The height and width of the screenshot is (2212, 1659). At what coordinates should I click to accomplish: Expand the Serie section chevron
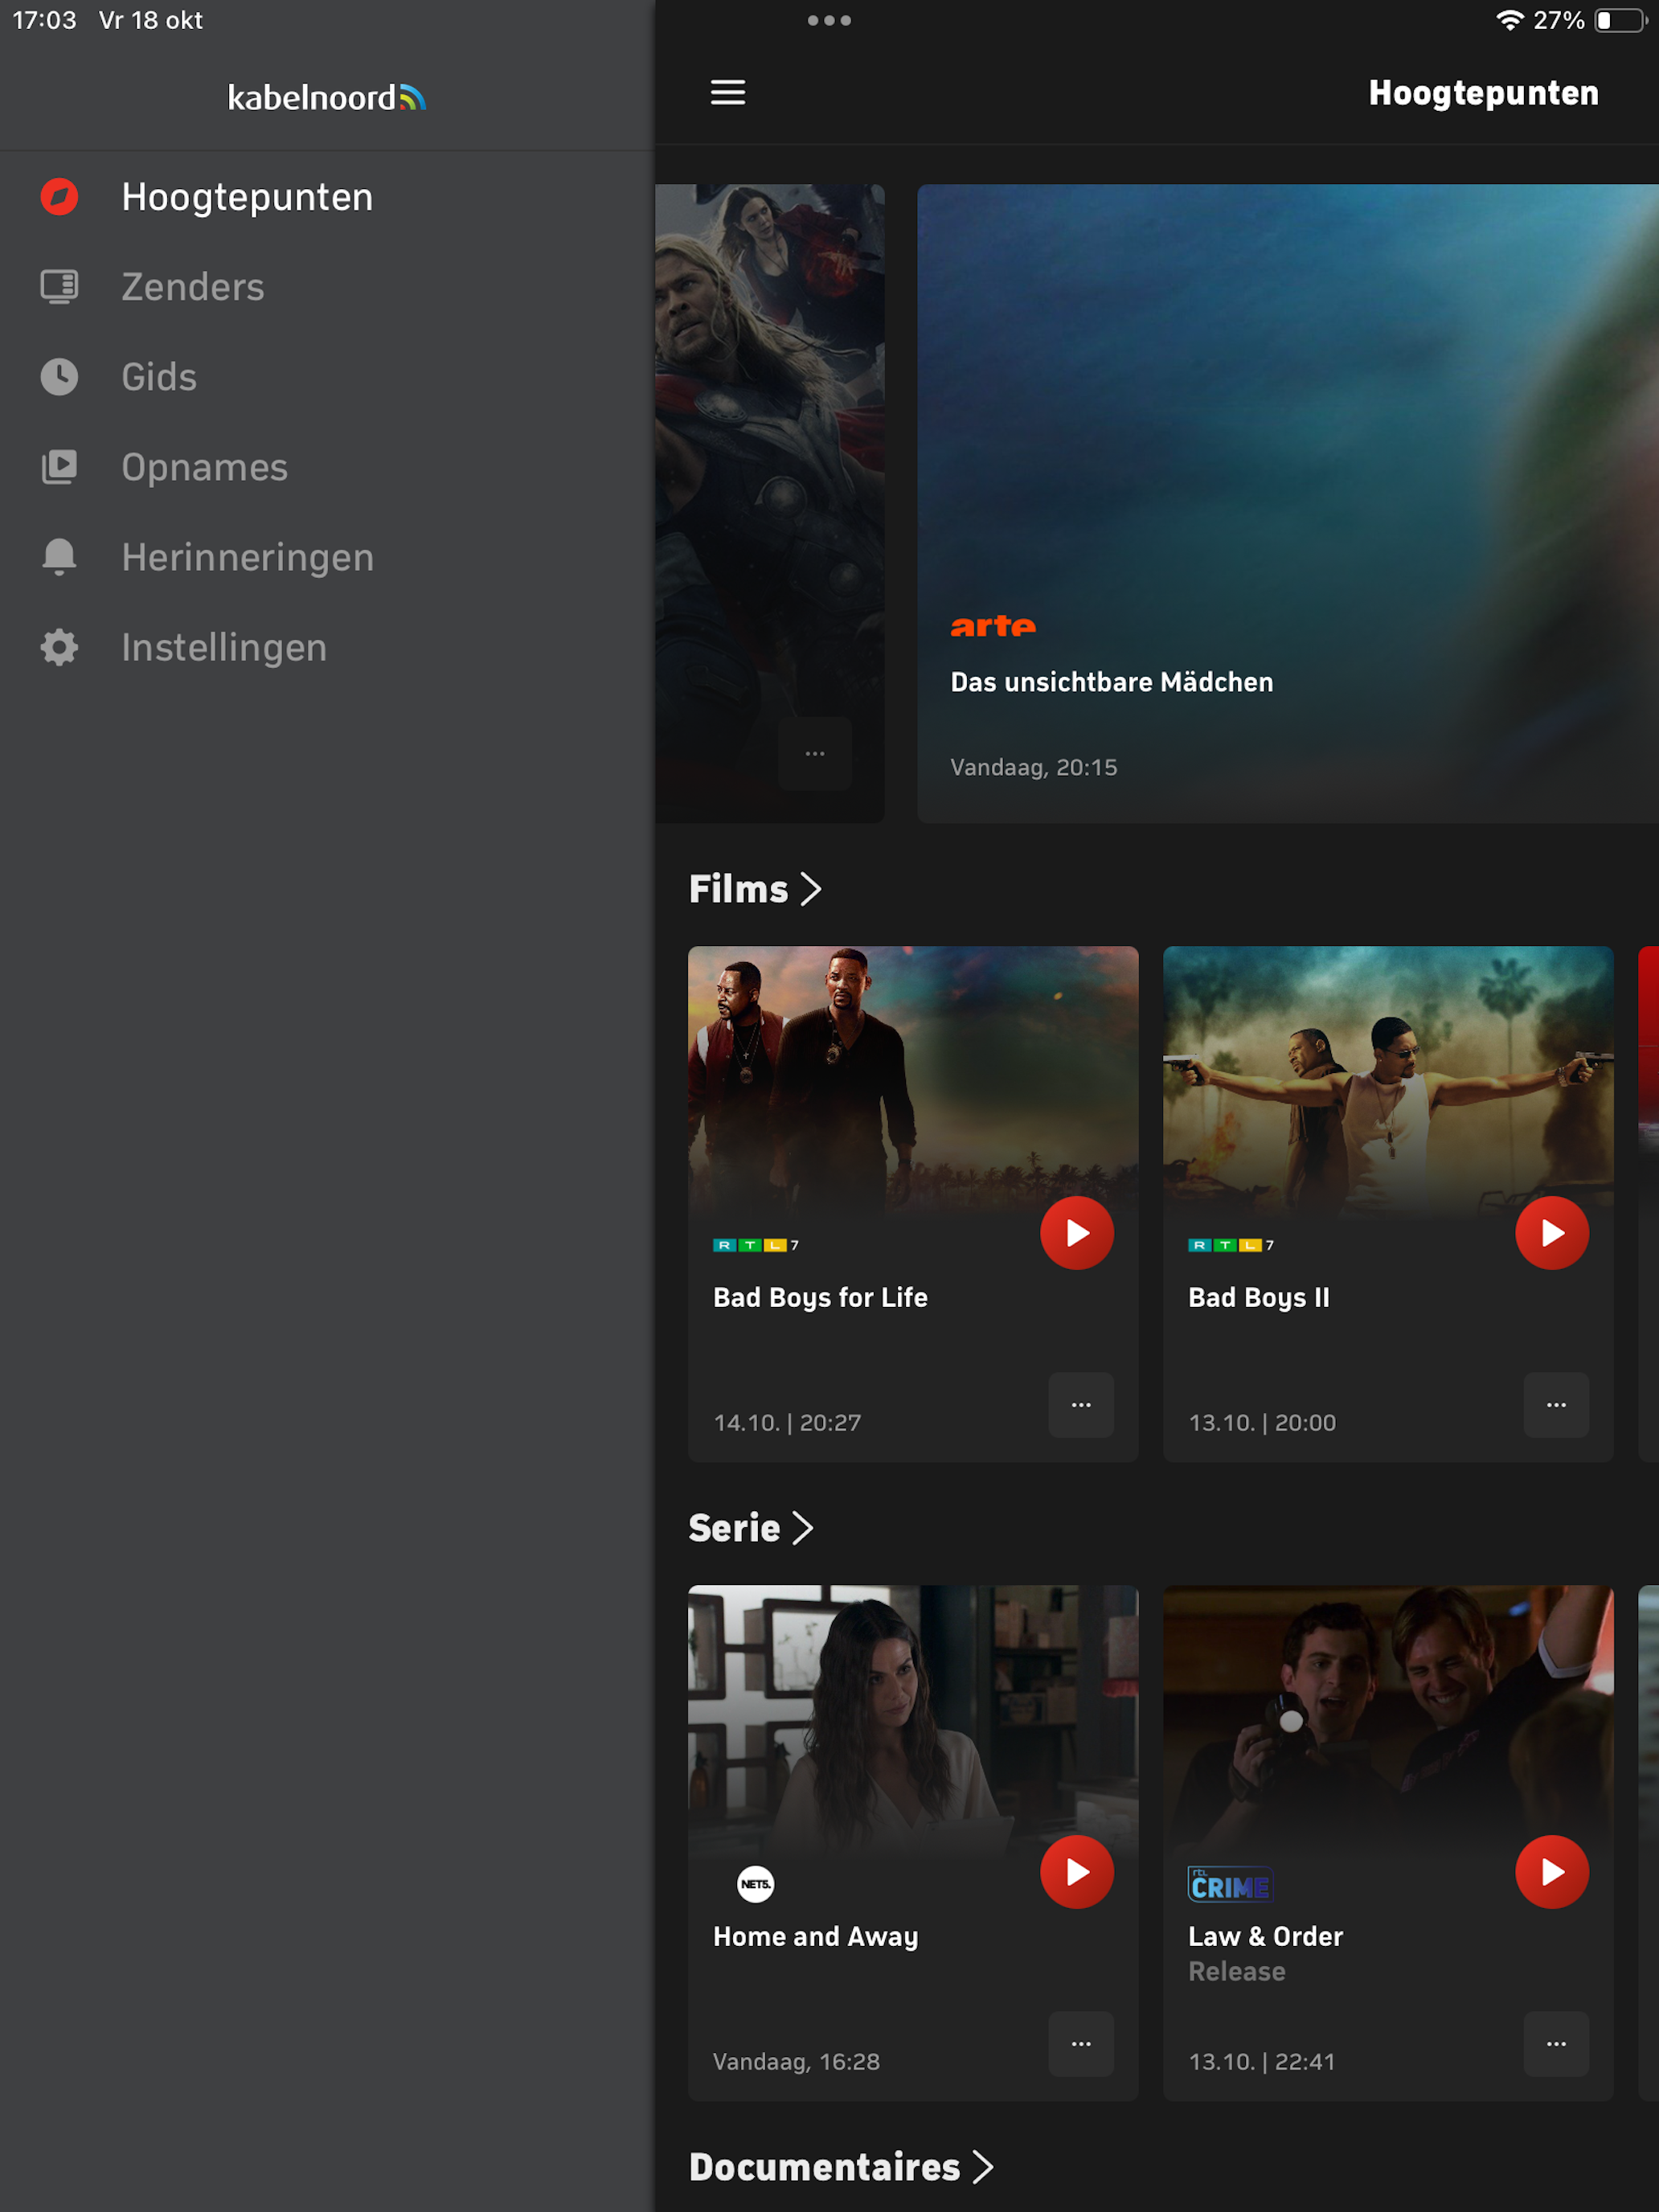[x=802, y=1528]
